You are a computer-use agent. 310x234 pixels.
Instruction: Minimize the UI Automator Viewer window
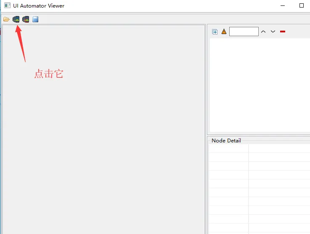pyautogui.click(x=283, y=5)
